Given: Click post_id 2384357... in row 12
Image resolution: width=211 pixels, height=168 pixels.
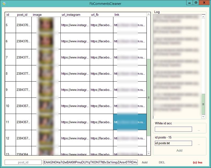Looking at the screenshot, I should click(24, 138).
